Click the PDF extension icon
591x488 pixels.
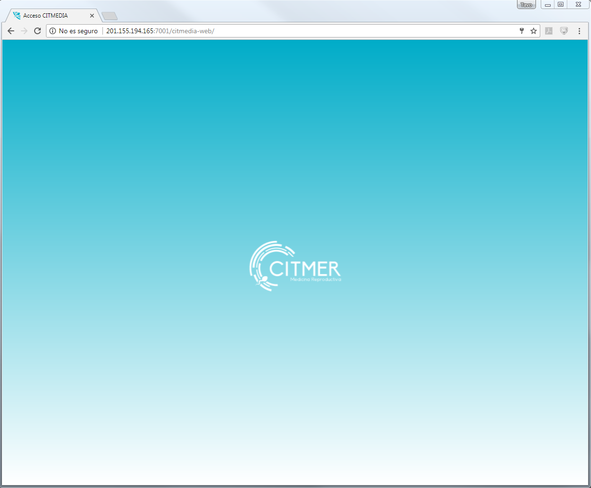[x=549, y=31]
